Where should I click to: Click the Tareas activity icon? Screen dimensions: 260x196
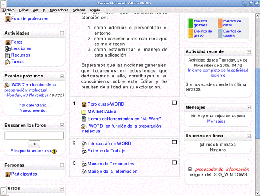[7, 62]
